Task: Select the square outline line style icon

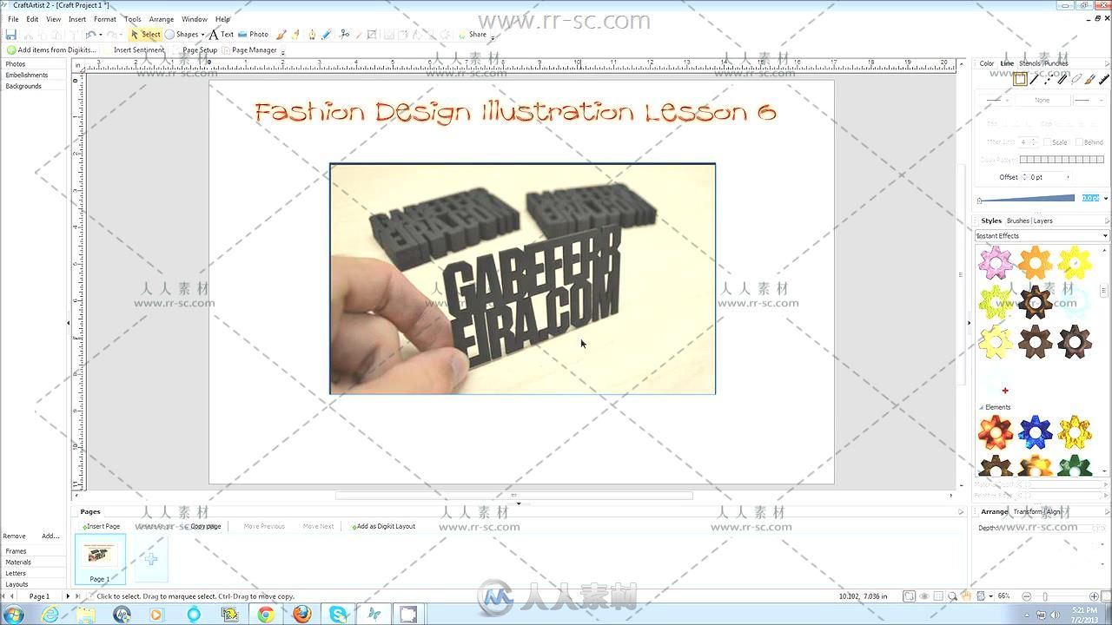Action: tap(1020, 79)
